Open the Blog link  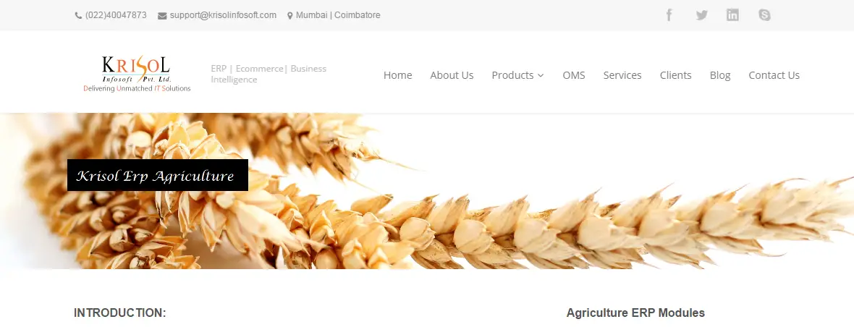(x=720, y=75)
